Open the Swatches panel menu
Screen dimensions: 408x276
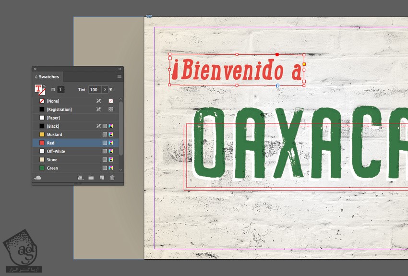[x=120, y=77]
